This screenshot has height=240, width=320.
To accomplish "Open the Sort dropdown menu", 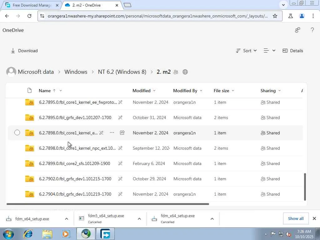I will pos(246,51).
